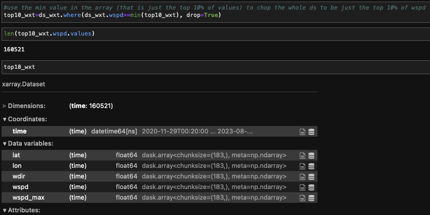Select the (time: 160521) dimension text
Viewport: 430px width, 215px height.
91,106
